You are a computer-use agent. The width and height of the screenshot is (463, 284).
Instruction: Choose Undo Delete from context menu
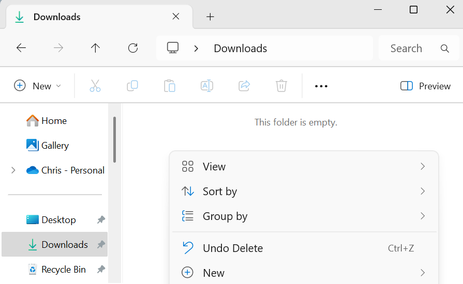pos(233,248)
